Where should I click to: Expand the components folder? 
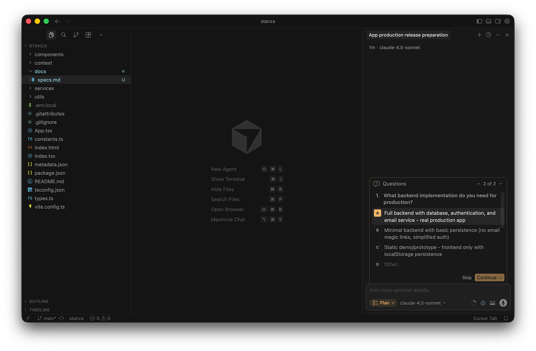click(49, 54)
